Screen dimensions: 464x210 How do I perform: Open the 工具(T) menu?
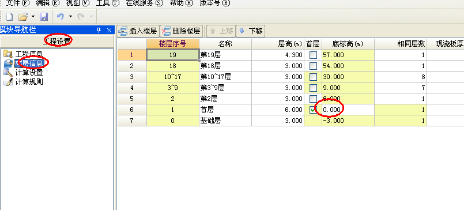[108, 3]
